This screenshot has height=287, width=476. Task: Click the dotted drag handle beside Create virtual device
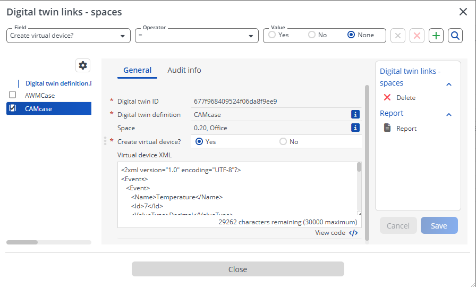point(105,141)
